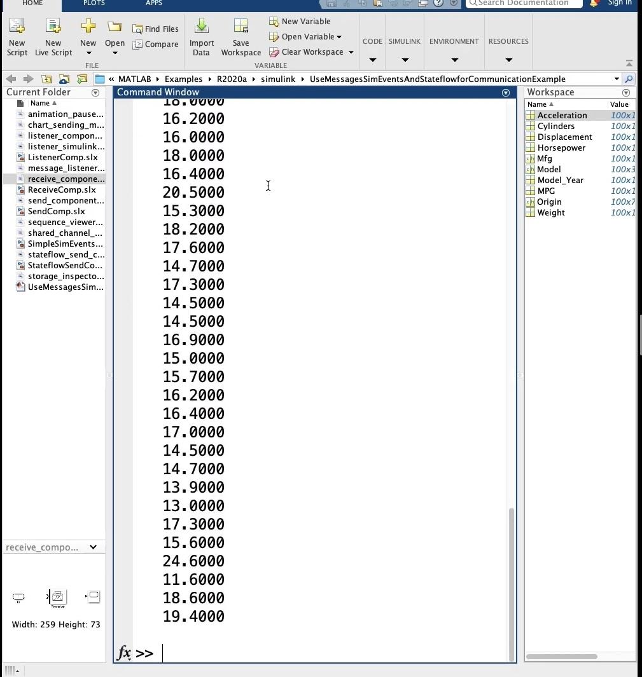Click the fx icon beside the prompt
642x677 pixels.
coord(123,653)
